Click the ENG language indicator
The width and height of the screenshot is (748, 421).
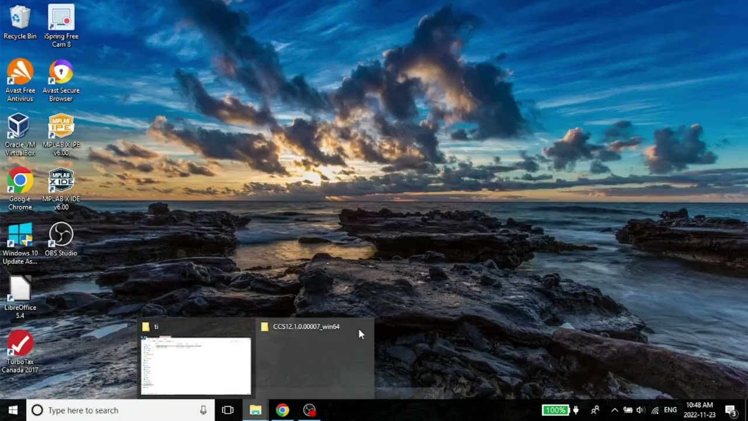tap(670, 410)
